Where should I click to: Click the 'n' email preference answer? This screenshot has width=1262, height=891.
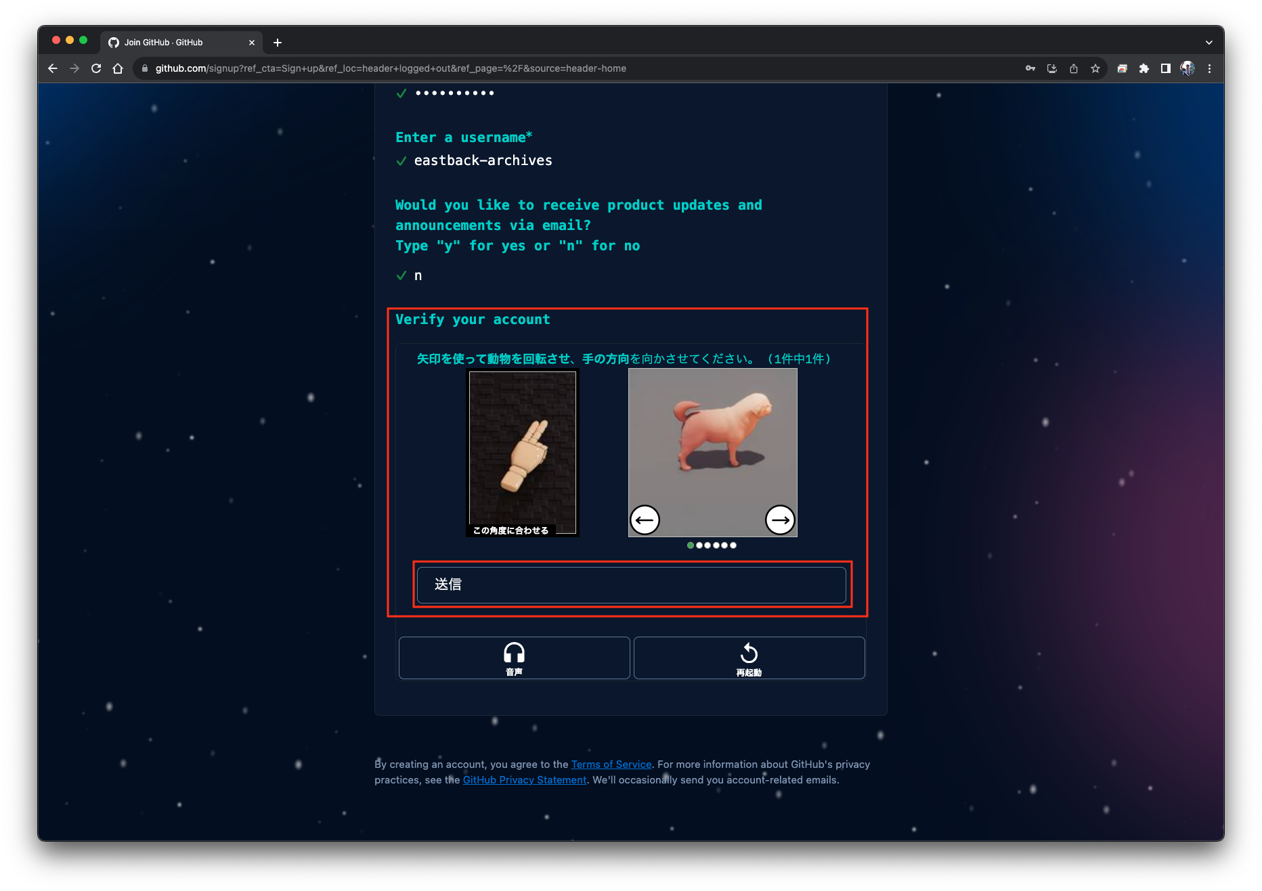(x=418, y=275)
